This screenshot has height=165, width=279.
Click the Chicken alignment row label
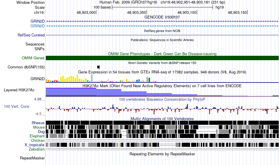click(38, 140)
